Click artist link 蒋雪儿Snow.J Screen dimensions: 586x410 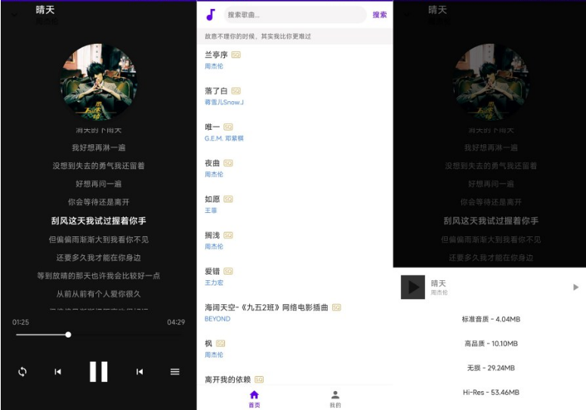[224, 102]
